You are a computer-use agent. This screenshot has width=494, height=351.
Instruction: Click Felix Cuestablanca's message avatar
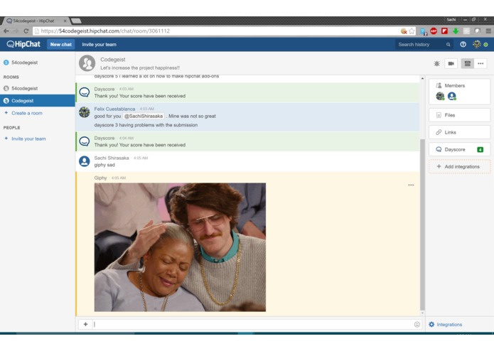(x=85, y=112)
